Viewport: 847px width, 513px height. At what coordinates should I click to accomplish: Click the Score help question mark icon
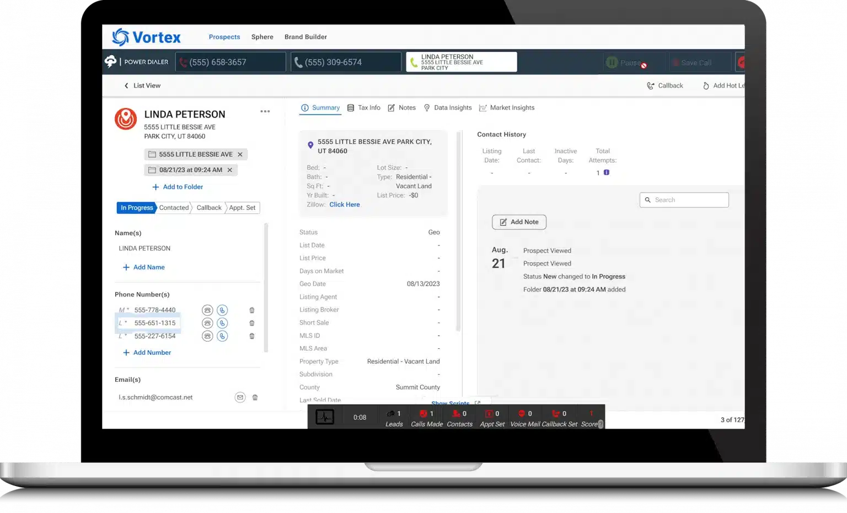point(601,424)
